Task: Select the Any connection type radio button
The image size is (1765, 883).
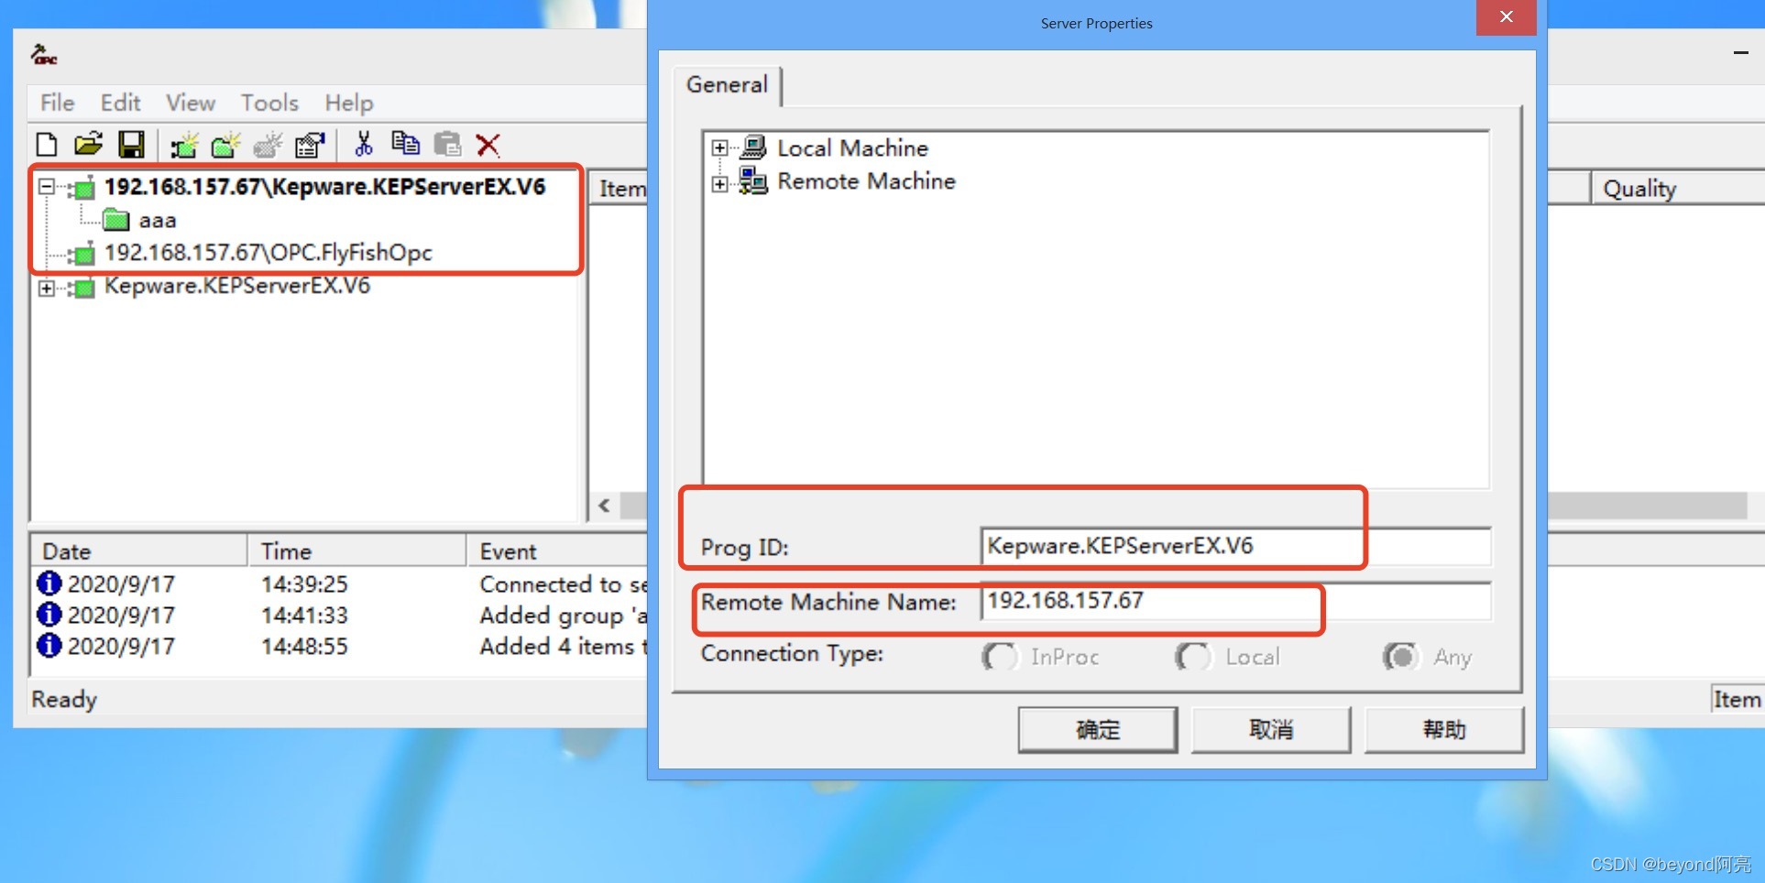Action: 1400,656
